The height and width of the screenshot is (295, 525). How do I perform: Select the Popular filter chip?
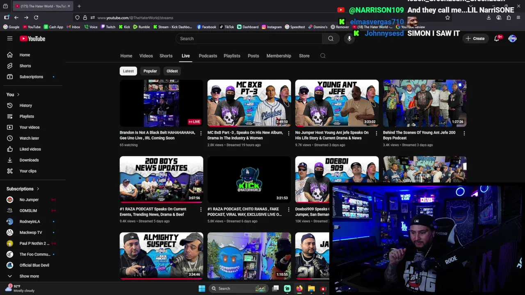coord(150,71)
